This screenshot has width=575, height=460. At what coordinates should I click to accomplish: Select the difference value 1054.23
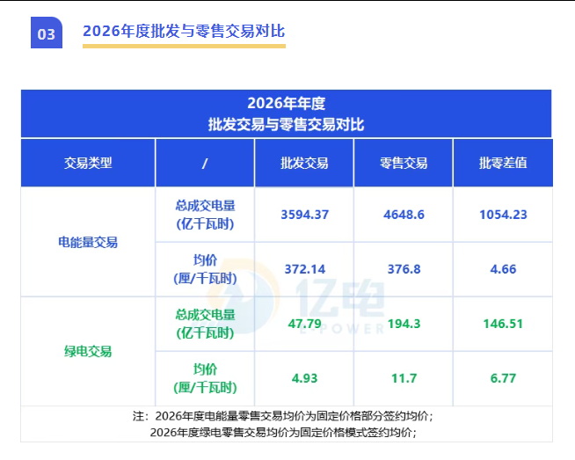[503, 215]
